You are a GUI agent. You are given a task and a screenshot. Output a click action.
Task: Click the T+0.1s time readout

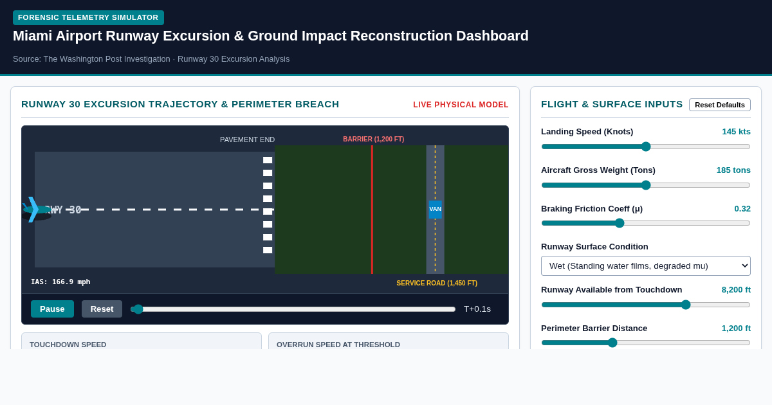coord(477,309)
